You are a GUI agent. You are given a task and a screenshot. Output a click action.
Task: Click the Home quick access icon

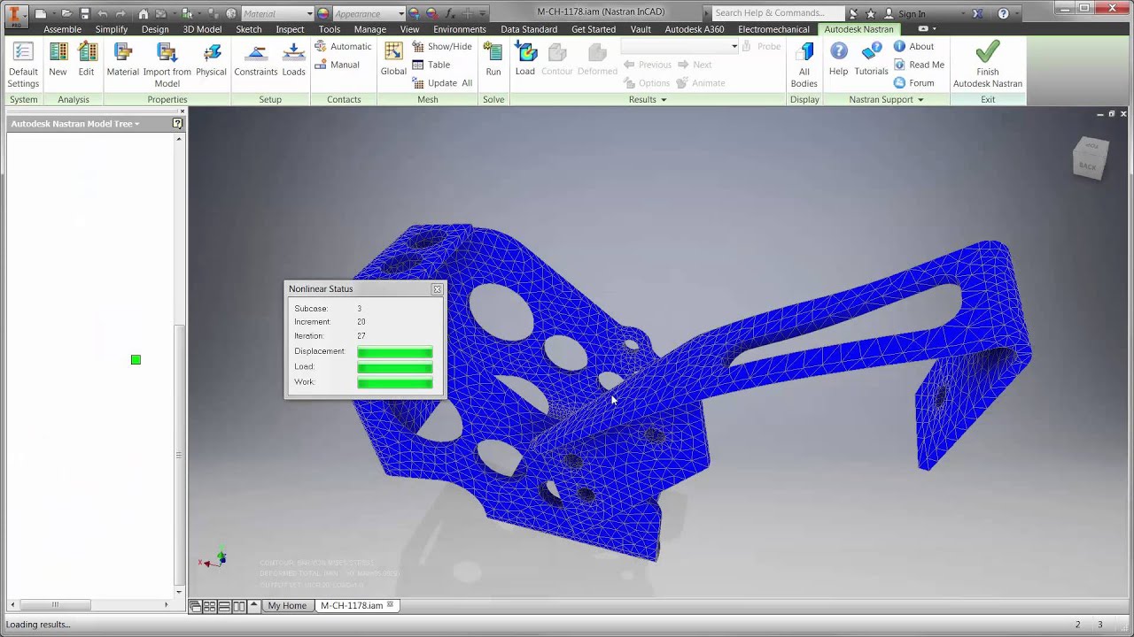click(x=144, y=13)
